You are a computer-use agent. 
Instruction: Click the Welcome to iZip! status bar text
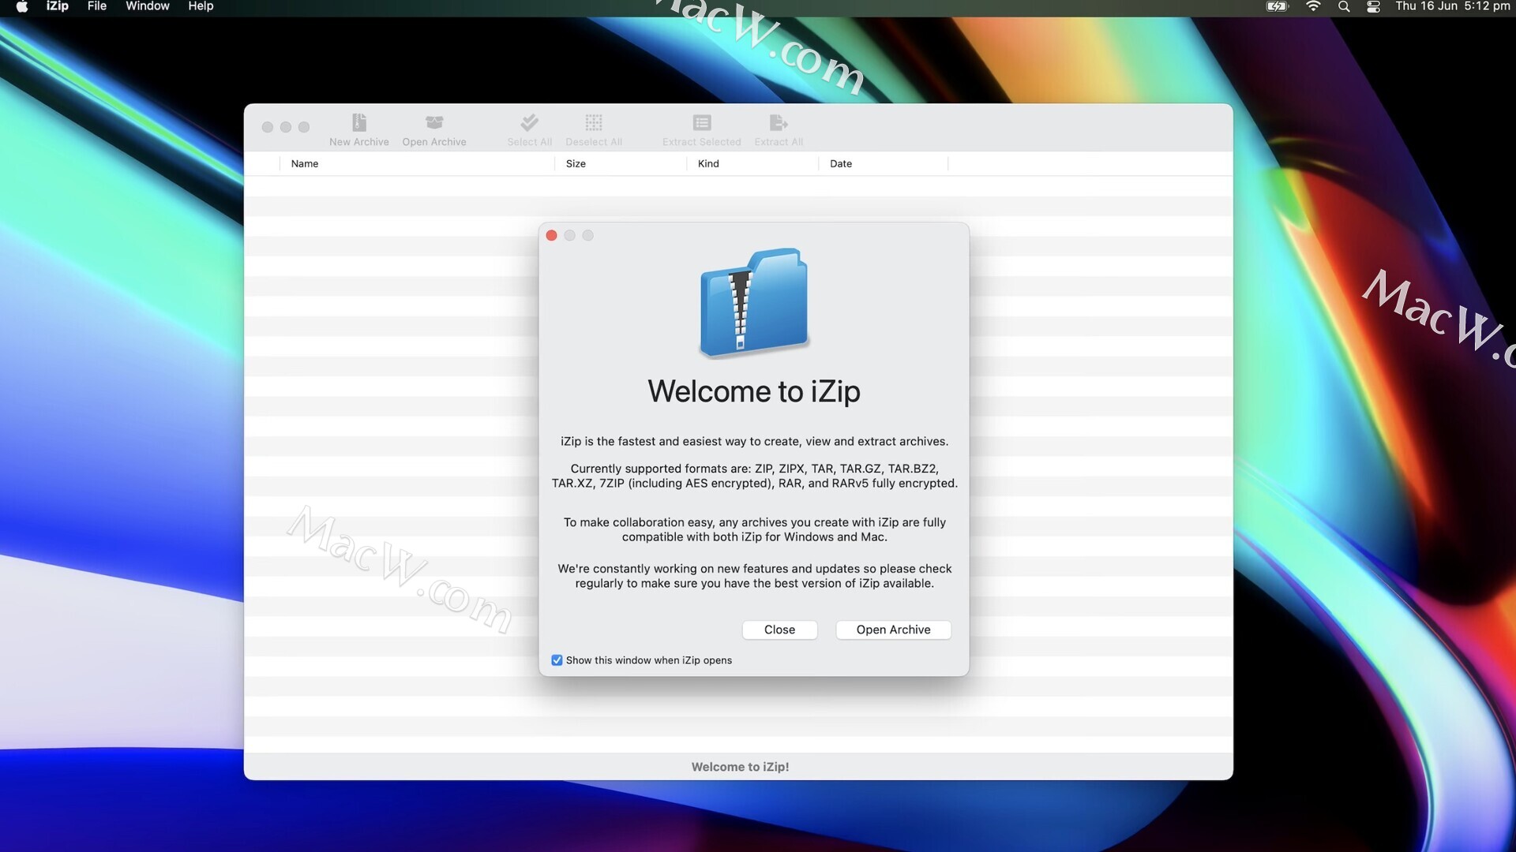click(740, 767)
